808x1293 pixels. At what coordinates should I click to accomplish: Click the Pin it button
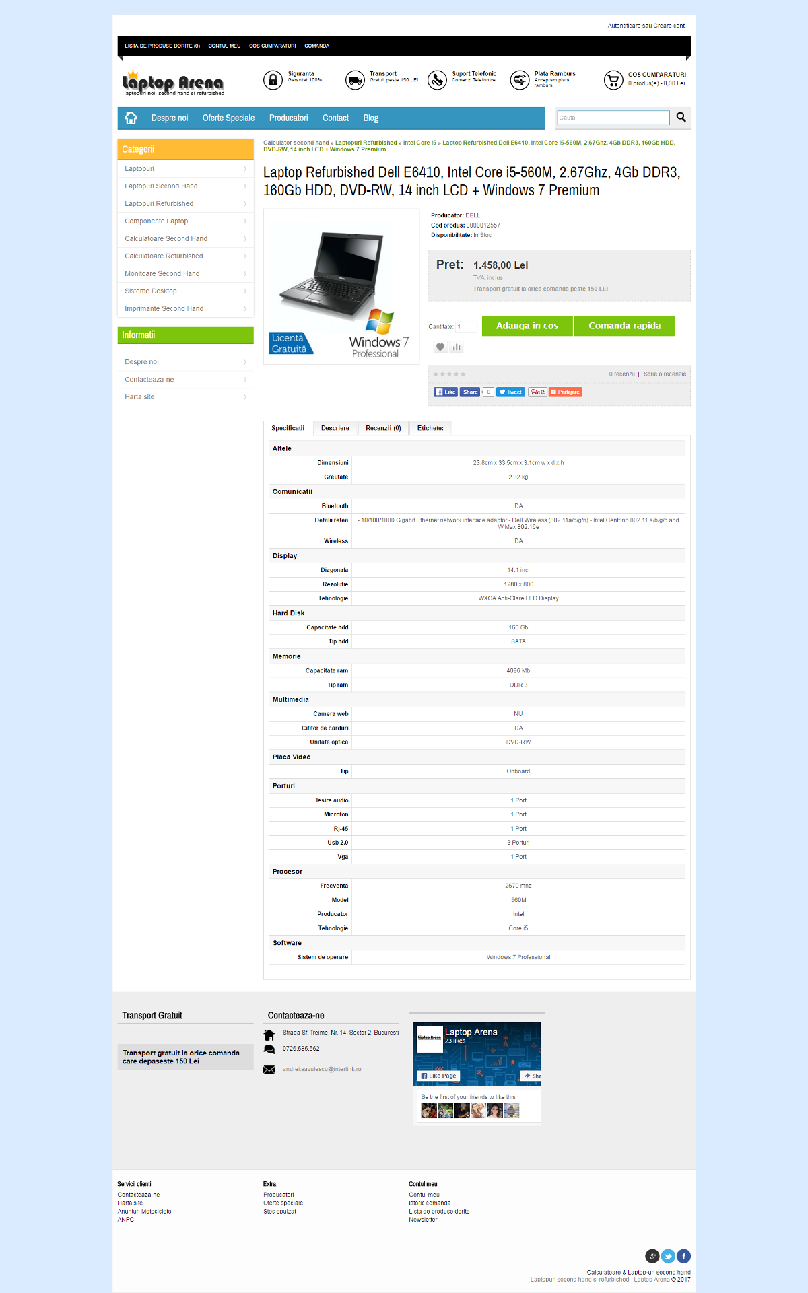coord(537,392)
